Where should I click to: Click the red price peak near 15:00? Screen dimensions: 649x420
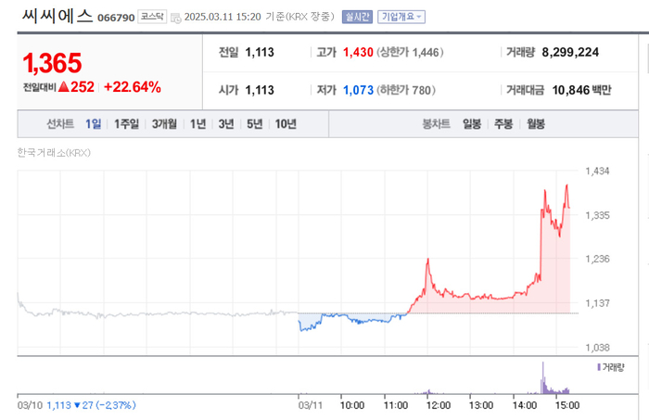point(566,185)
